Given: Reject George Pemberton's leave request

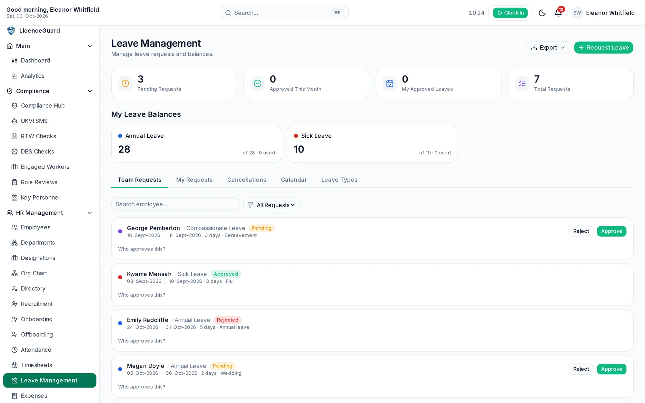Looking at the screenshot, I should pyautogui.click(x=581, y=231).
